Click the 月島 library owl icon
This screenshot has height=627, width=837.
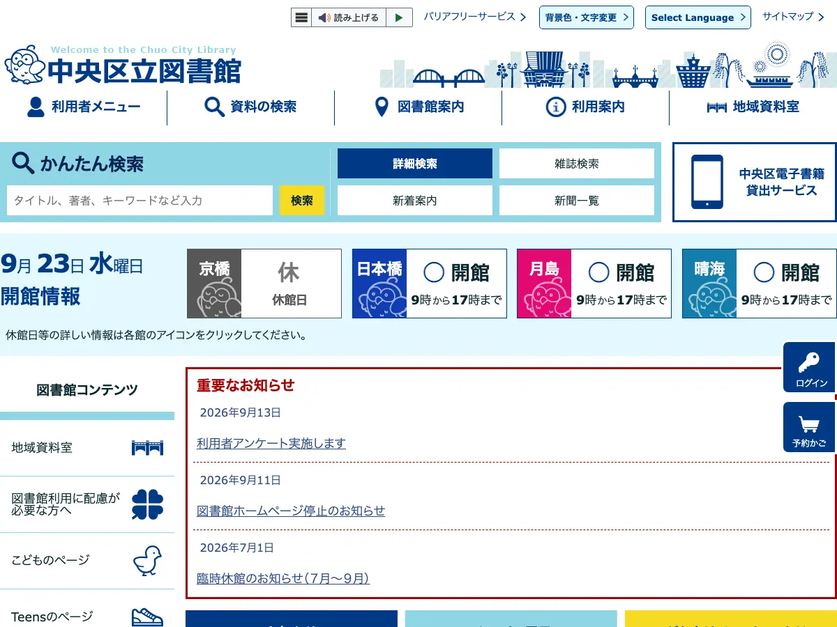[544, 284]
